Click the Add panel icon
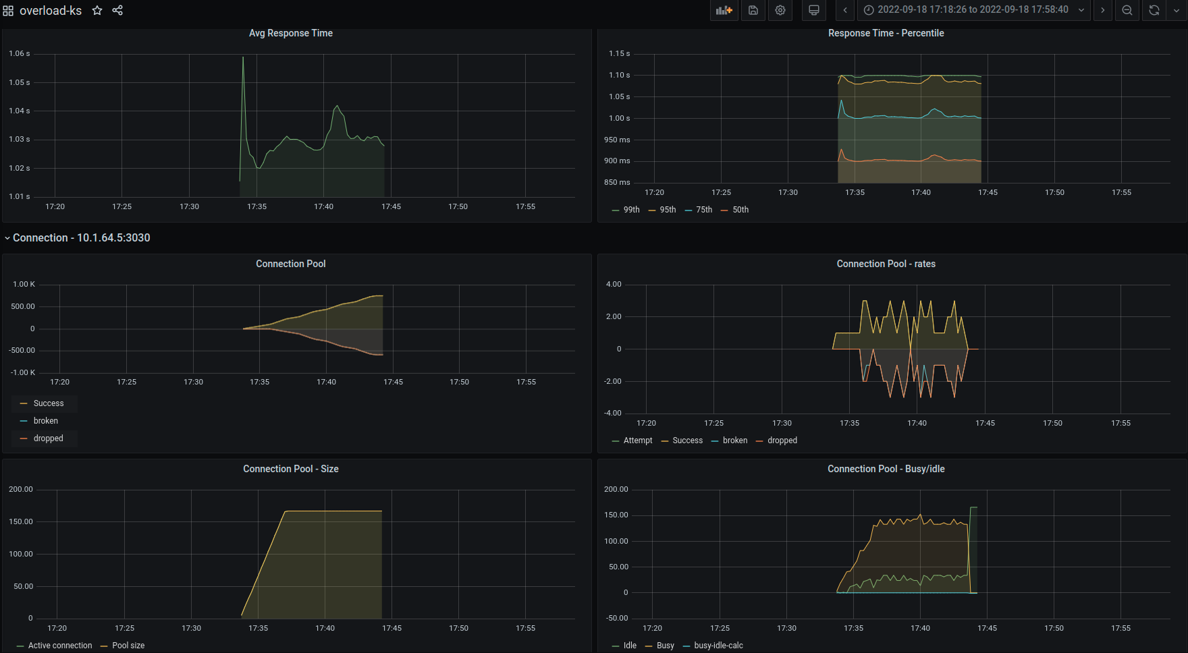Screen dimensions: 1188x653 coord(724,10)
